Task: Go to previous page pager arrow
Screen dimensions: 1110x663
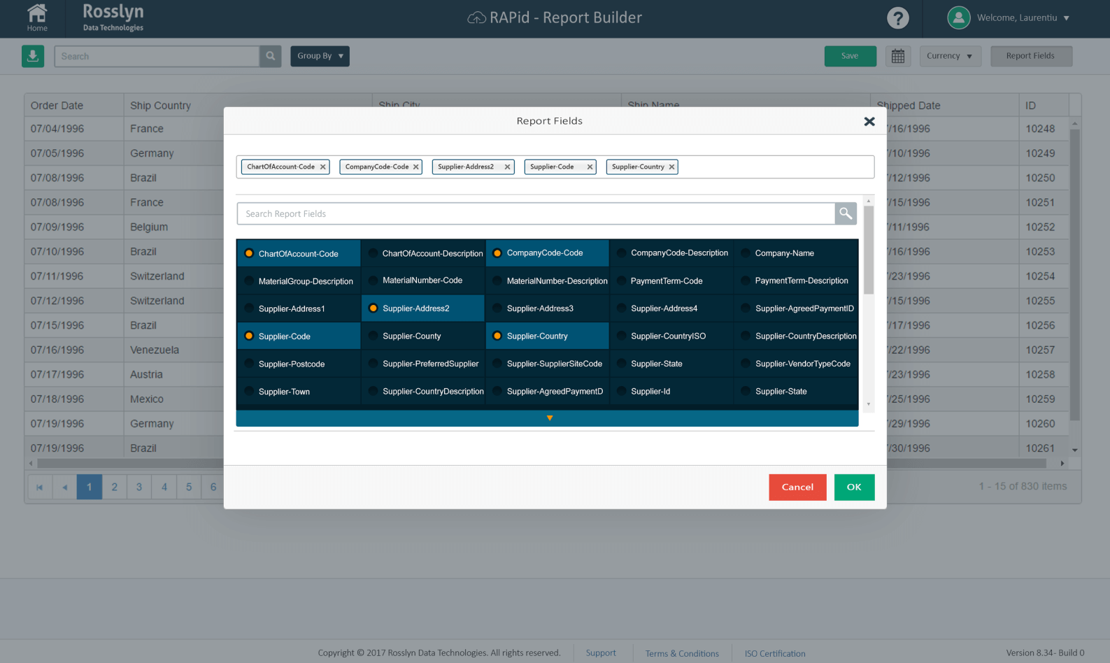Action: pos(65,487)
